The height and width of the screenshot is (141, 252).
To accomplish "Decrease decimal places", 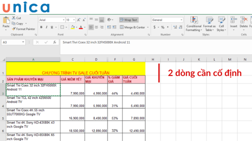I will coord(180,27).
